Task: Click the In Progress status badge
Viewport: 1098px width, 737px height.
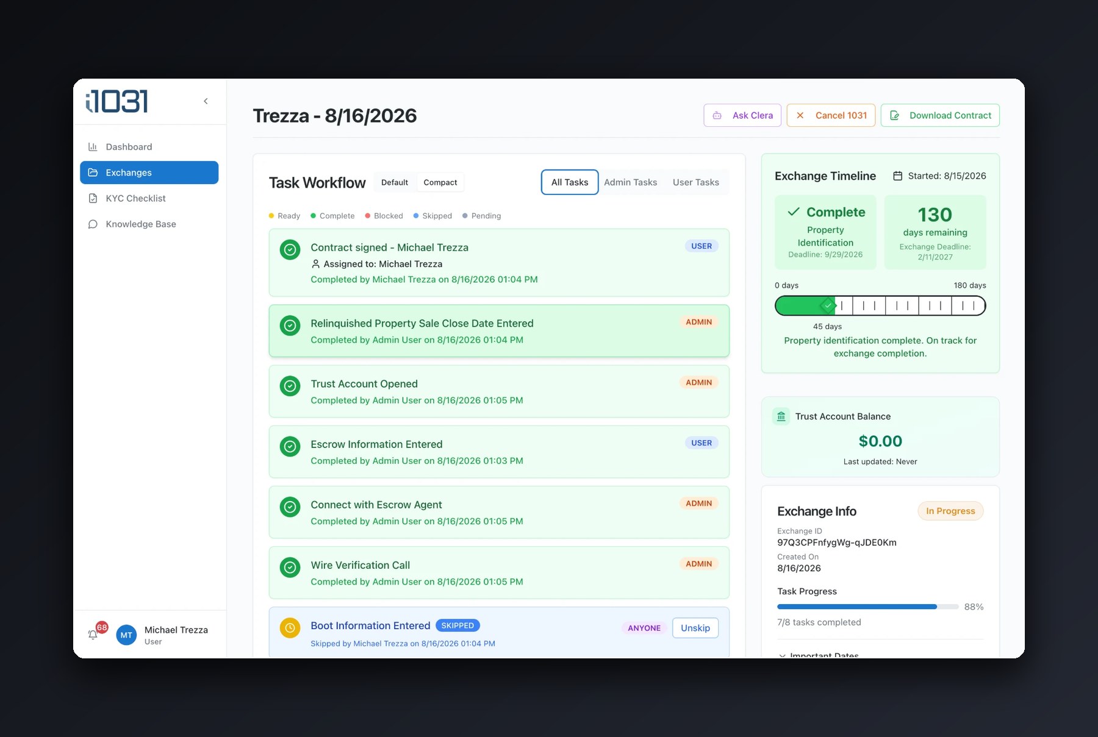Action: coord(950,511)
